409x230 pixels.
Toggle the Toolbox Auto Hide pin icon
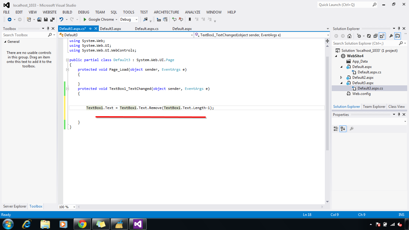[x=48, y=28]
